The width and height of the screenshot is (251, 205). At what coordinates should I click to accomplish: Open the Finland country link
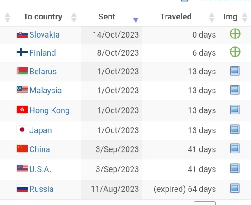[x=43, y=53]
